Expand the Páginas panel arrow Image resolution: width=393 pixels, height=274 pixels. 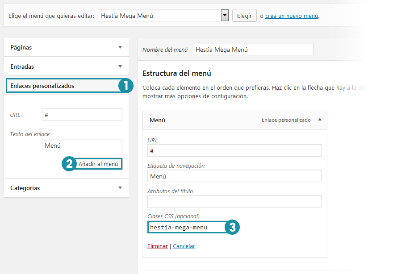[120, 47]
